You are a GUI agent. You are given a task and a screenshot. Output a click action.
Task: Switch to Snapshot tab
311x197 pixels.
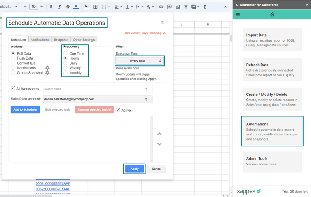[x=61, y=40]
